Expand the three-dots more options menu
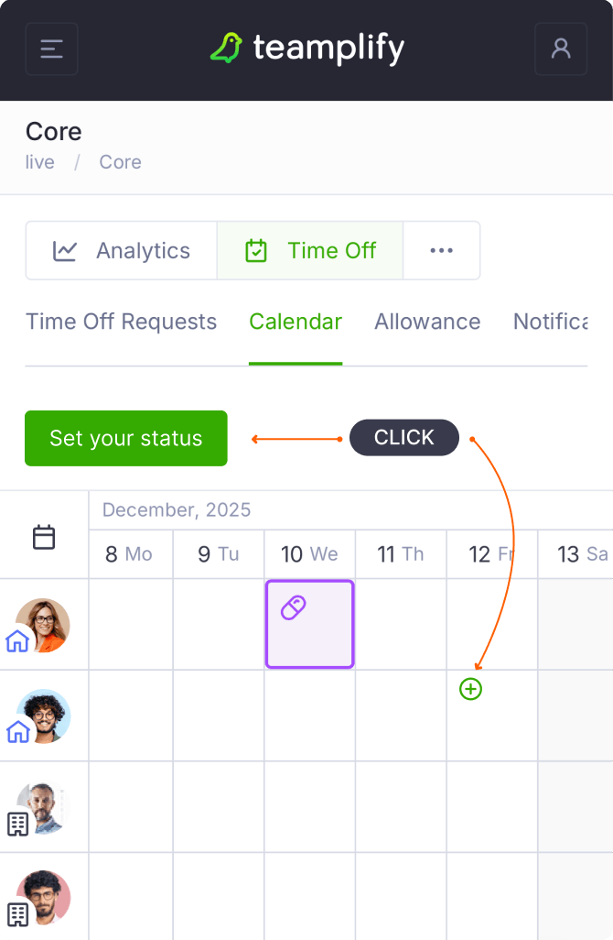 click(x=441, y=250)
